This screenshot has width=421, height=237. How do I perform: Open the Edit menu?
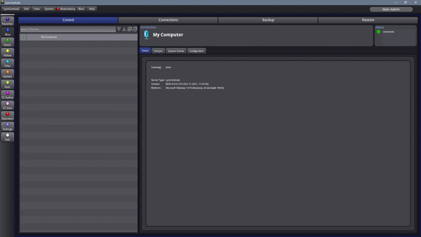[26, 9]
